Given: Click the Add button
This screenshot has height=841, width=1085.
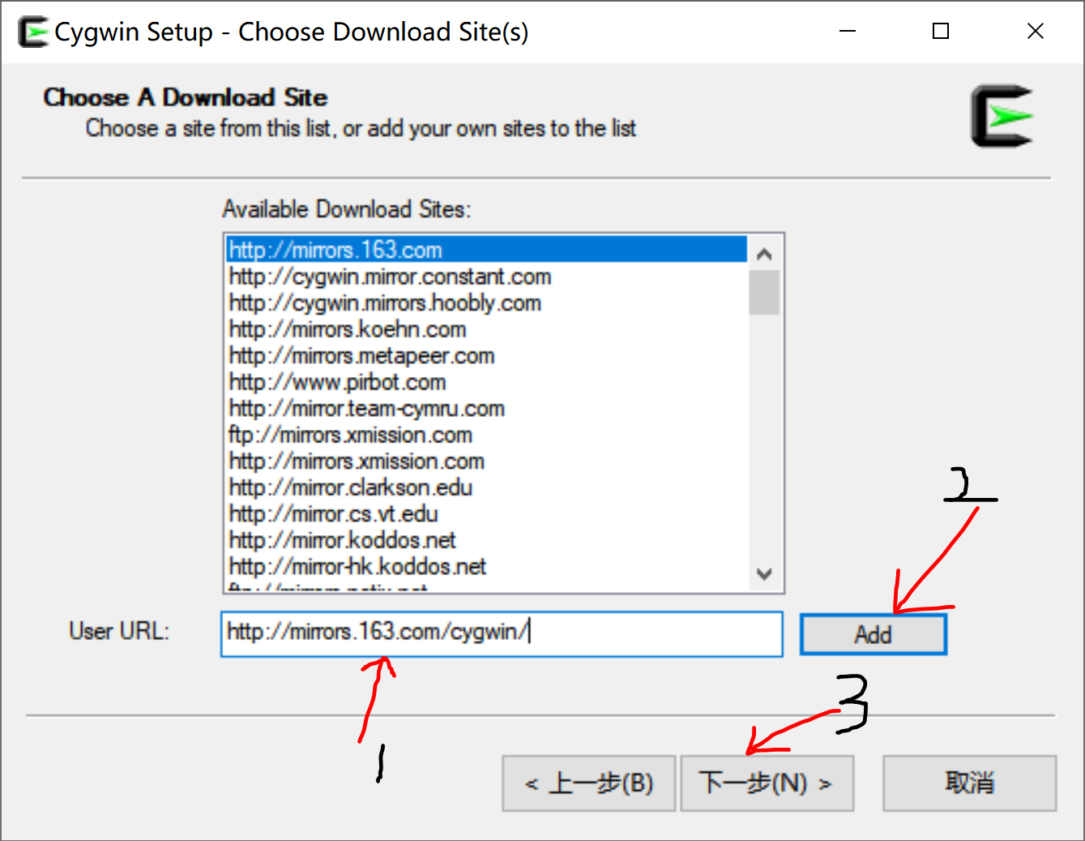Looking at the screenshot, I should 873,634.
